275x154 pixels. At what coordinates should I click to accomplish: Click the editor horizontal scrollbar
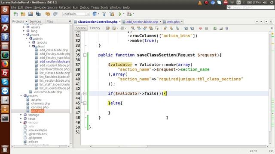coord(119,146)
